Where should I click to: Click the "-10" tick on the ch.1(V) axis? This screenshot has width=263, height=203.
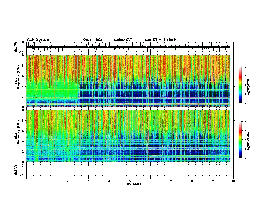(22, 52)
